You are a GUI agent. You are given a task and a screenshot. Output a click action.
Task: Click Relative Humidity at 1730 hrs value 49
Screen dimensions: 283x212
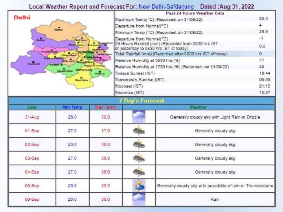[261, 67]
